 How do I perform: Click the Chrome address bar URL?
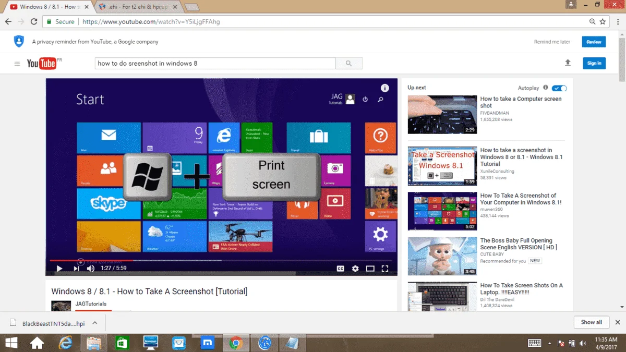click(x=151, y=22)
